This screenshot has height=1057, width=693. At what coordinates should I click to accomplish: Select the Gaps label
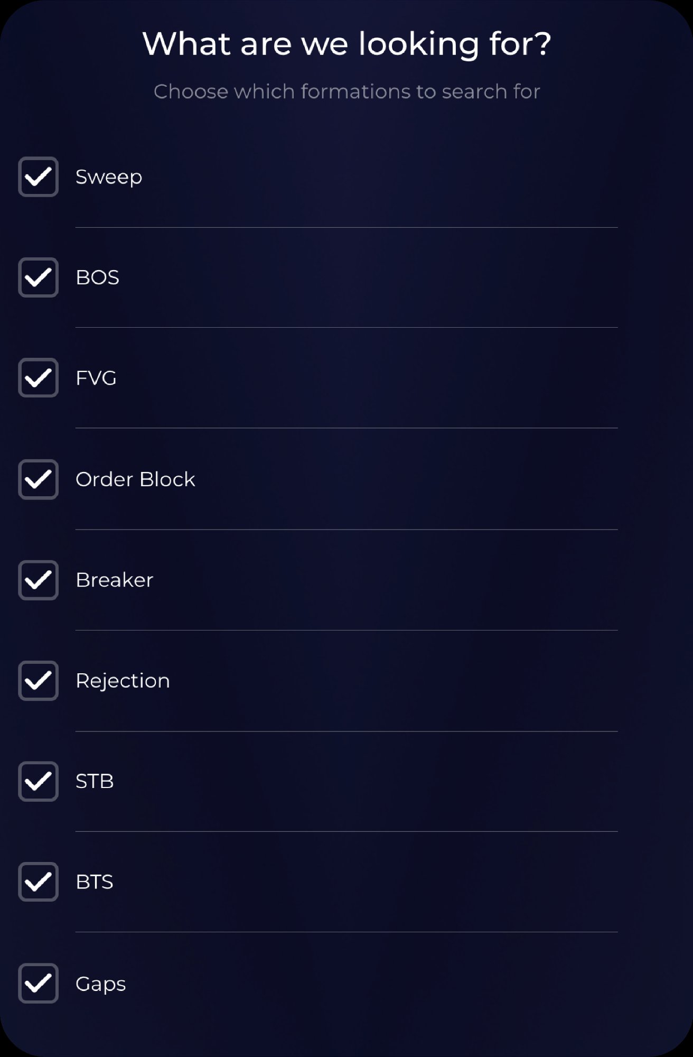pyautogui.click(x=101, y=984)
